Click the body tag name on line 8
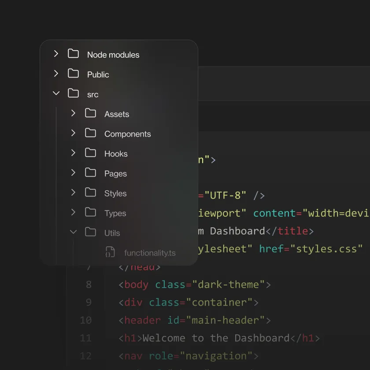Viewport: 370px width, 370px height. (137, 285)
